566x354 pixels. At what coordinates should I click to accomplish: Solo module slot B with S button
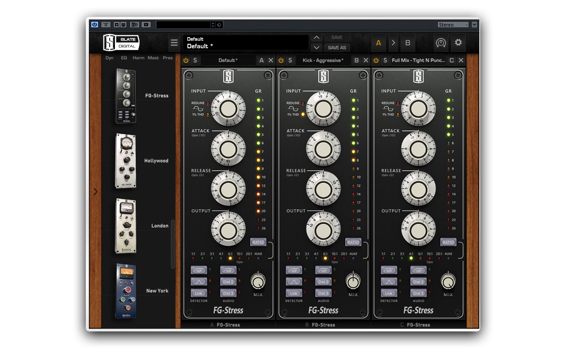point(290,60)
